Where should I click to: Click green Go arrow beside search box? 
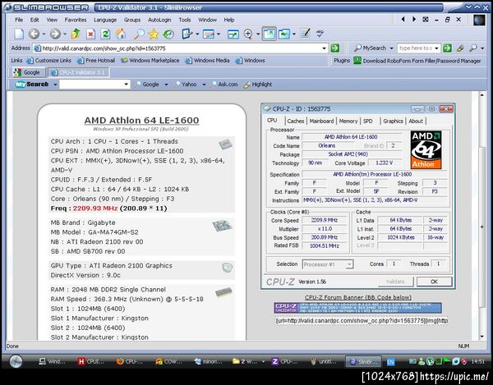coord(447,48)
